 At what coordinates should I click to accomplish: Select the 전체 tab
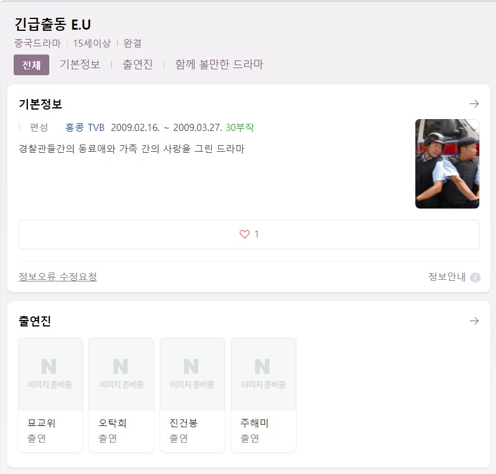31,65
